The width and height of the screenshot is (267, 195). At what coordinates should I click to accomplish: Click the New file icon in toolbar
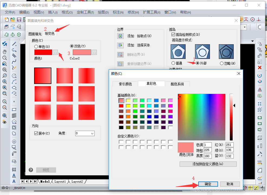point(7,19)
